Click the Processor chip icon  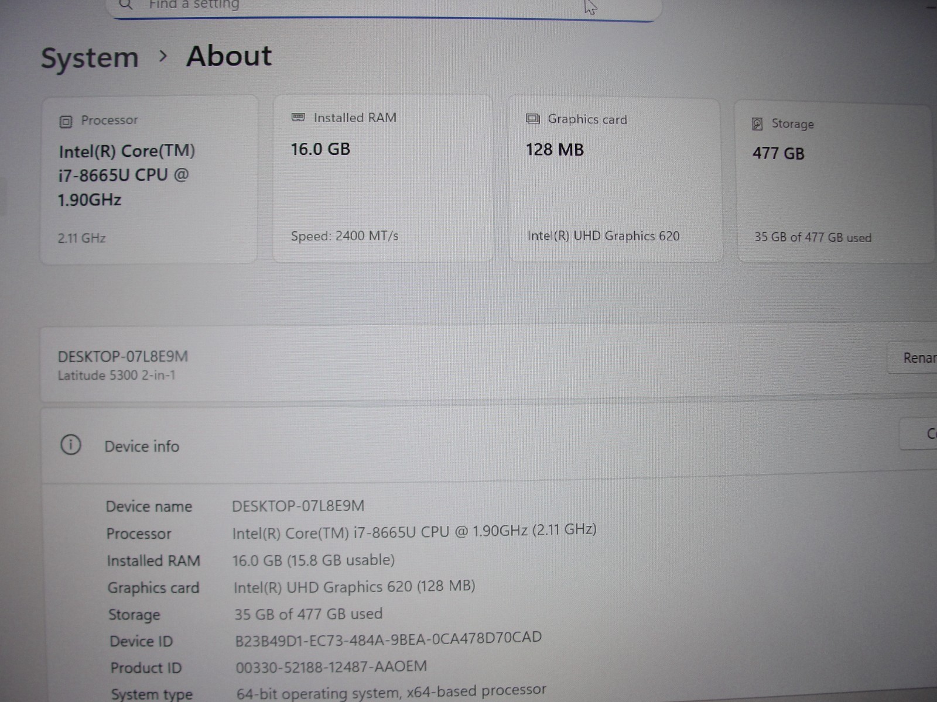pos(66,122)
